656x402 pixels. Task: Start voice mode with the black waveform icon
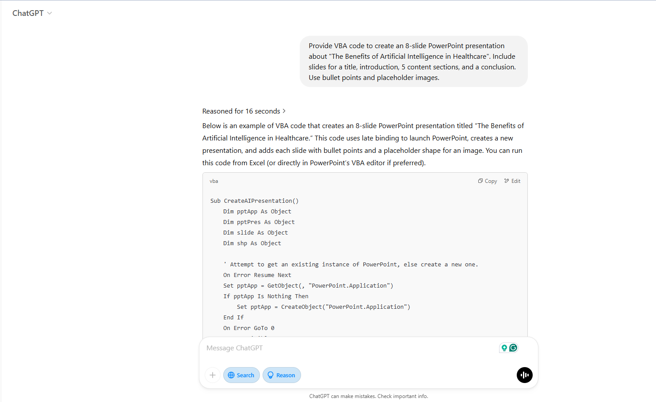[524, 375]
